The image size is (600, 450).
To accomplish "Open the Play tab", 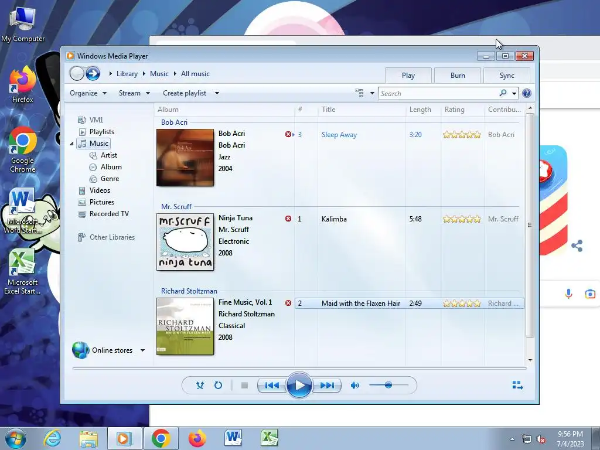I will tap(408, 76).
